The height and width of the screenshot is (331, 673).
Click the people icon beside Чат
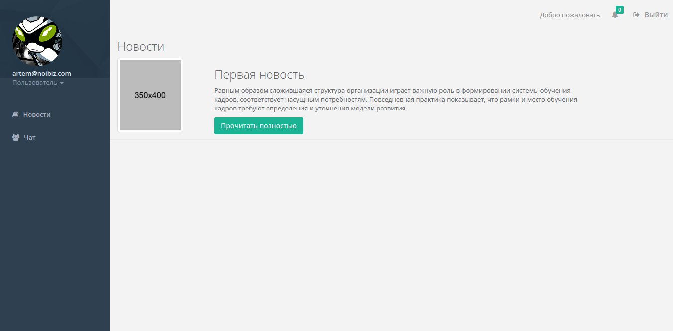(x=16, y=137)
